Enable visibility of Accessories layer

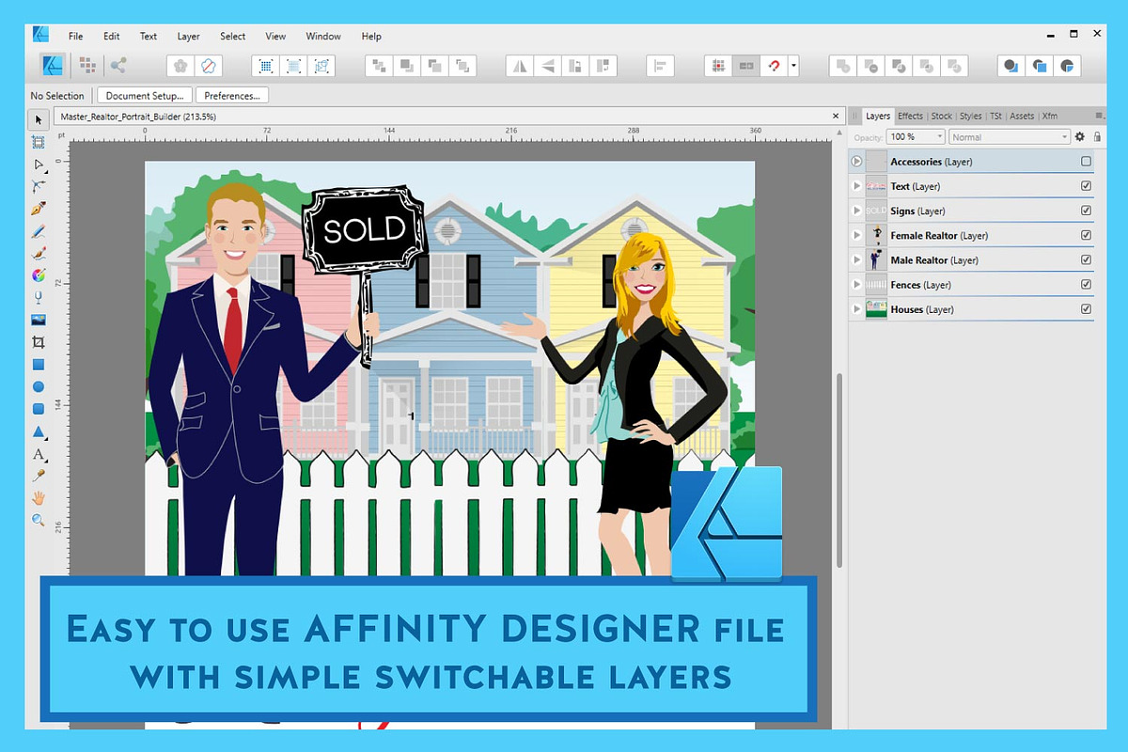[1086, 162]
